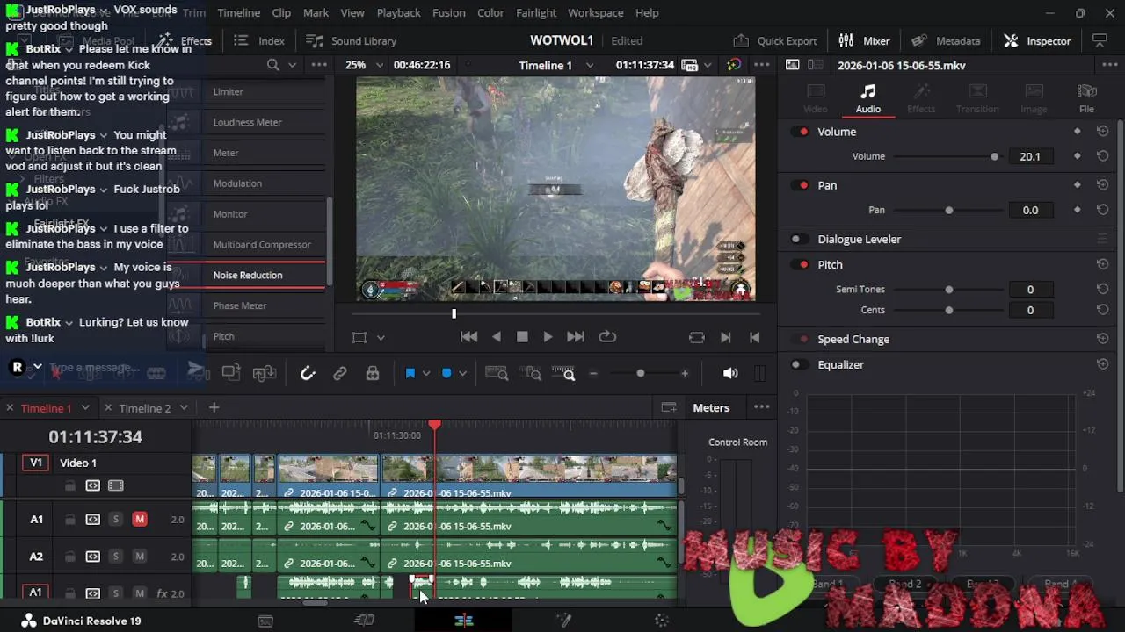Enable the Dialogue Leveler toggle
The width and height of the screenshot is (1125, 632).
(800, 239)
